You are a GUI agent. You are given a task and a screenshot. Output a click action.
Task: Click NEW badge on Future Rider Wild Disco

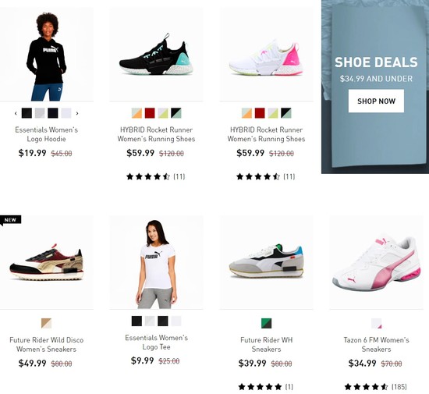10,220
